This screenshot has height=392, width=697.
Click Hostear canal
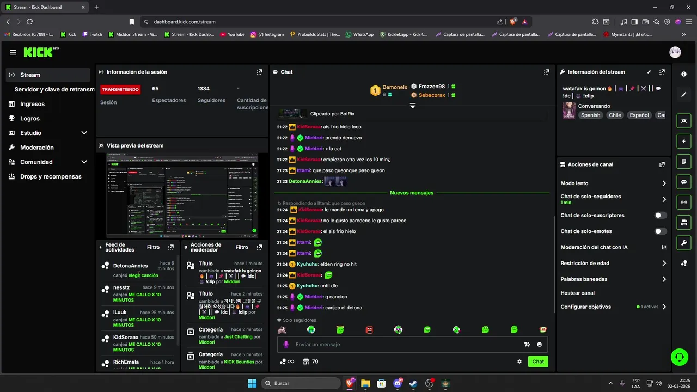(577, 293)
